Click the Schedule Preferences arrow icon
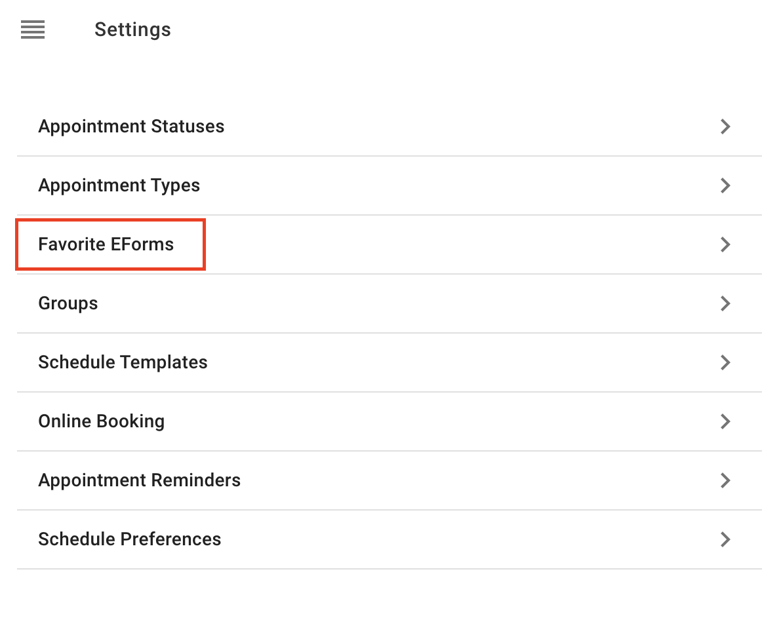This screenshot has width=779, height=620. (x=725, y=539)
